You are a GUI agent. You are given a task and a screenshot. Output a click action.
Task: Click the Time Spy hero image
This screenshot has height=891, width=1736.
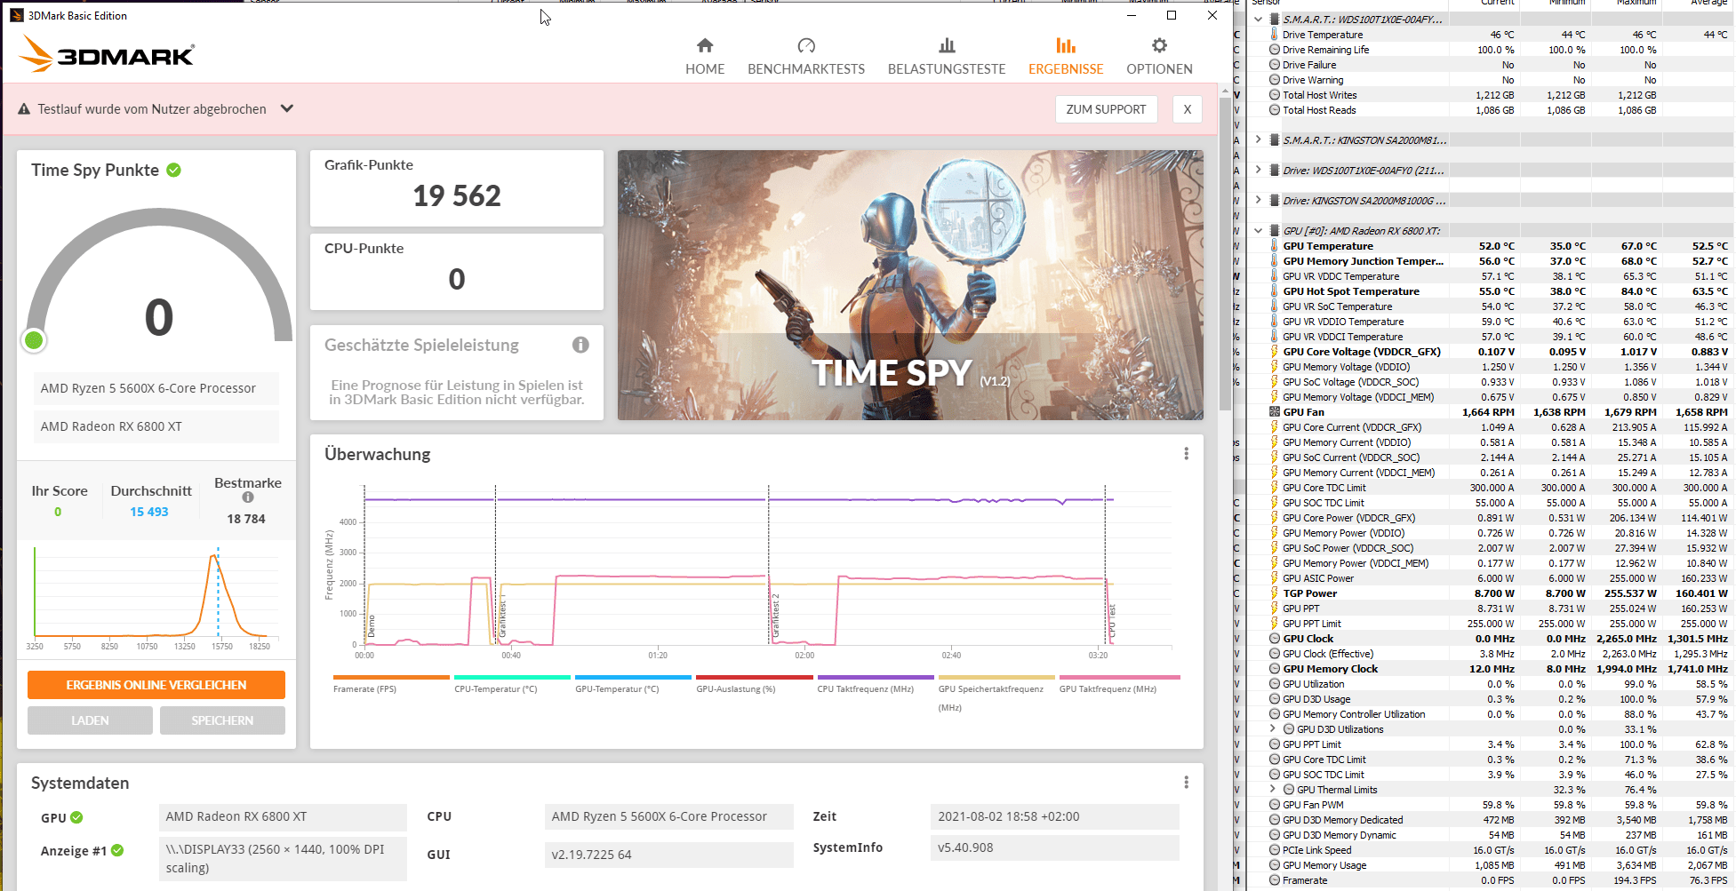click(x=910, y=285)
